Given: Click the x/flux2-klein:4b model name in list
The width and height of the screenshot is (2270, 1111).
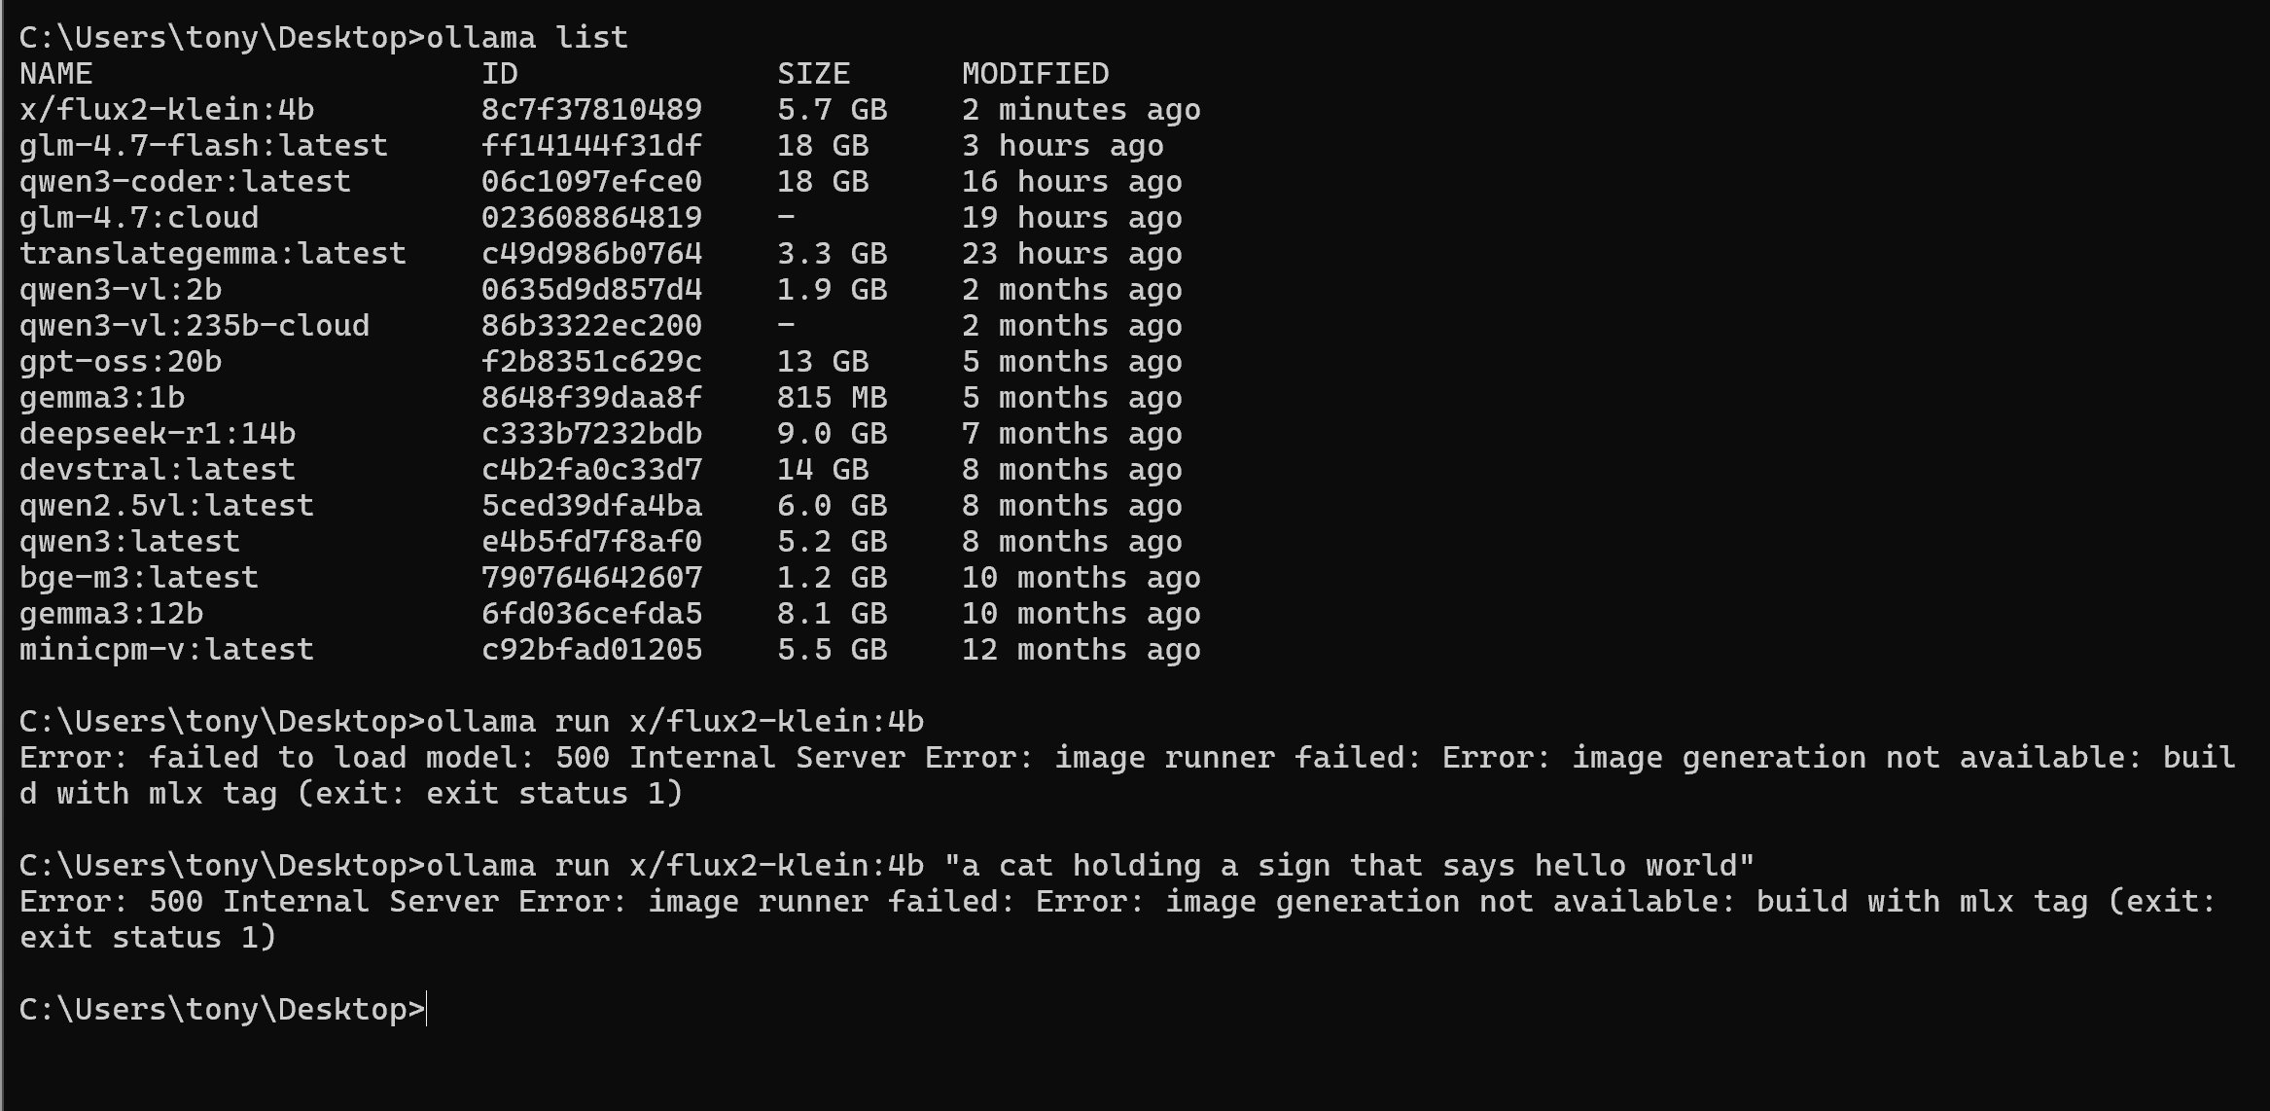Looking at the screenshot, I should [x=166, y=110].
